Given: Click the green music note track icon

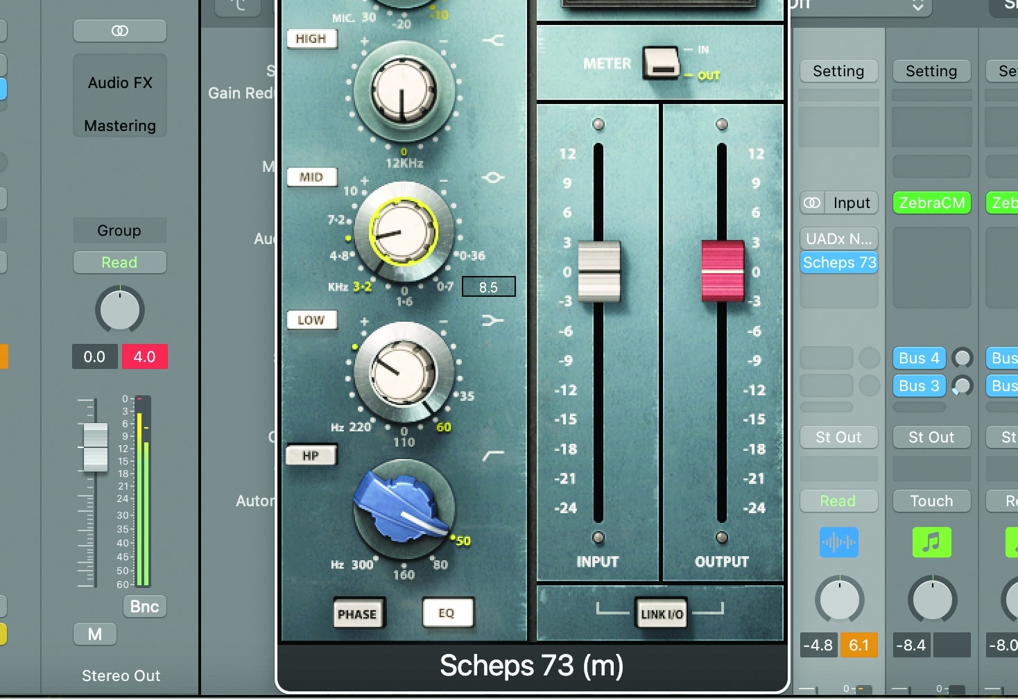Looking at the screenshot, I should [932, 542].
